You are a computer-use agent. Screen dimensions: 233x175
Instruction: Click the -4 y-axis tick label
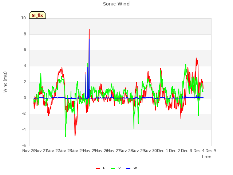pos(24,130)
